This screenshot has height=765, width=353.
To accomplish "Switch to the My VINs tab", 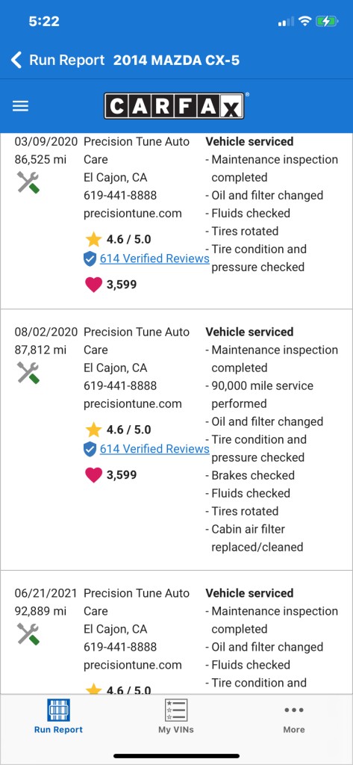I will click(x=176, y=716).
